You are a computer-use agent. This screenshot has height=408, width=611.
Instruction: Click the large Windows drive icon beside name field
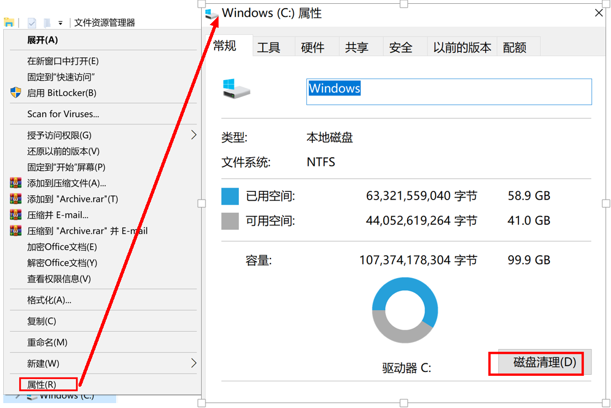[237, 88]
